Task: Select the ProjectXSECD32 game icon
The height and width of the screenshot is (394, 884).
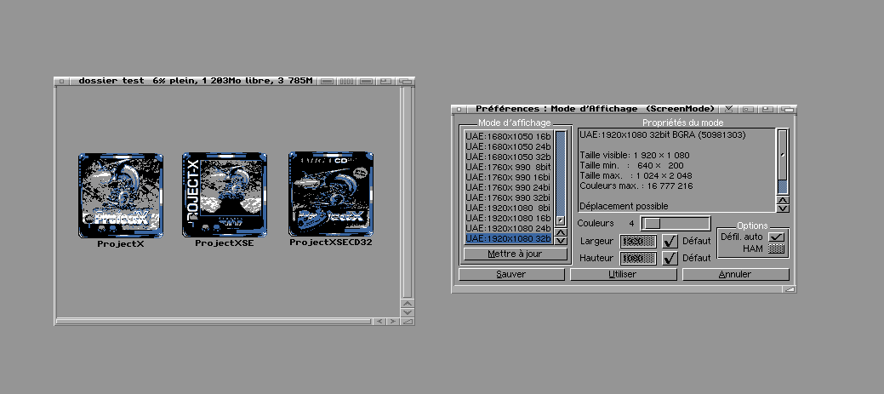Action: pos(331,195)
